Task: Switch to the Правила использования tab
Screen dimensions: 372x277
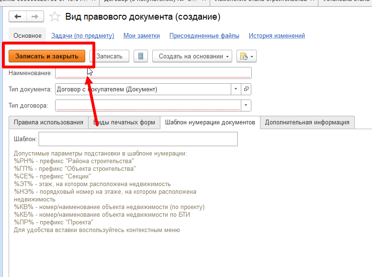Action: point(48,122)
